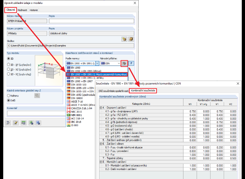Select row 4.4 - gr1b (jednotlivá náprava)
245x179 pixels.
[x=168, y=122]
